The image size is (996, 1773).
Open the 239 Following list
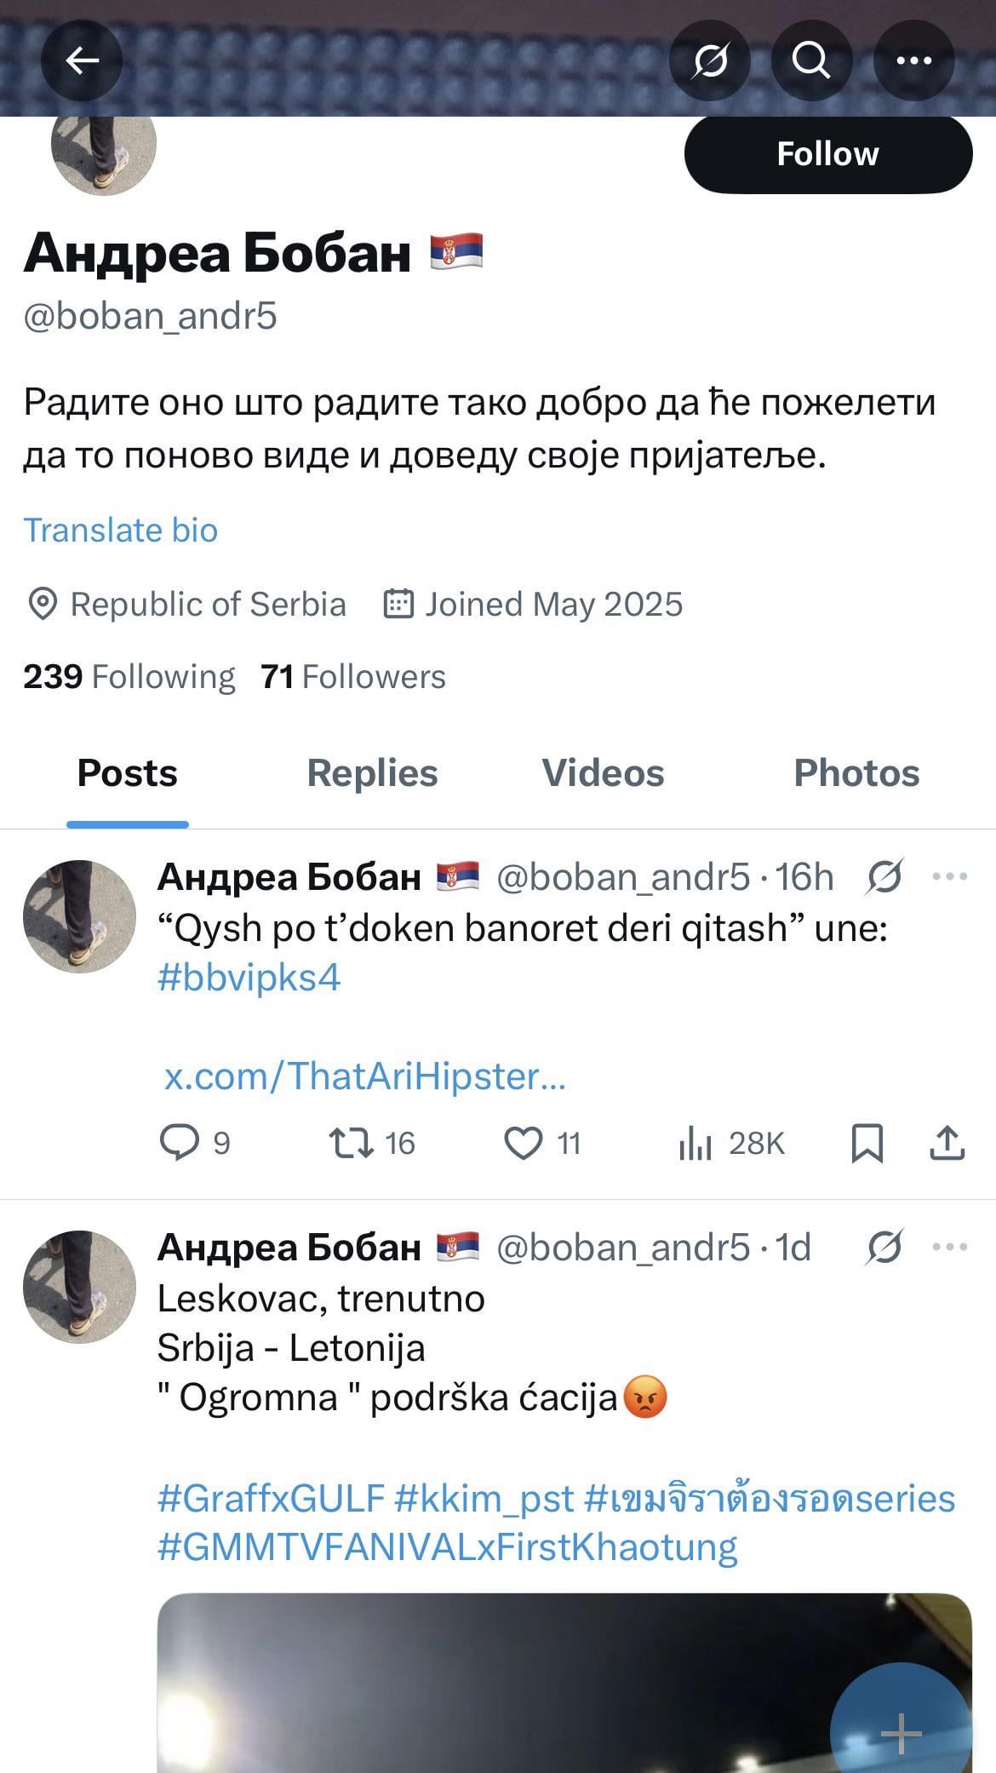click(129, 677)
